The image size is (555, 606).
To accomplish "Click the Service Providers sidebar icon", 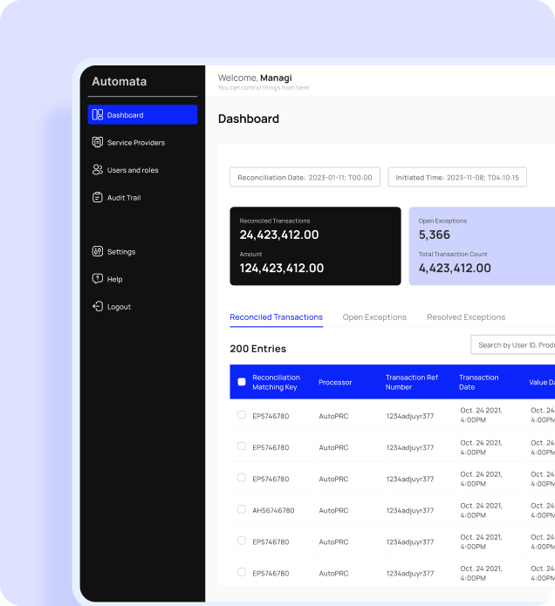I will (98, 142).
